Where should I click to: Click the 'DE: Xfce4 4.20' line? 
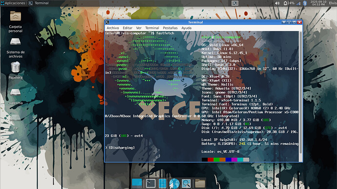tap(215, 77)
